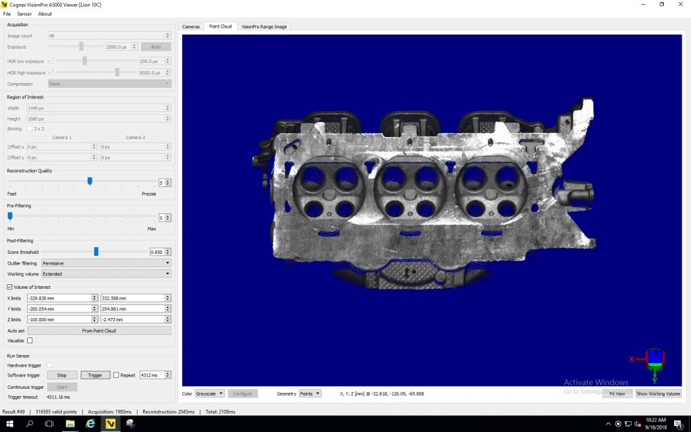This screenshot has width=691, height=432.
Task: Open the Sensor menu
Action: click(24, 13)
